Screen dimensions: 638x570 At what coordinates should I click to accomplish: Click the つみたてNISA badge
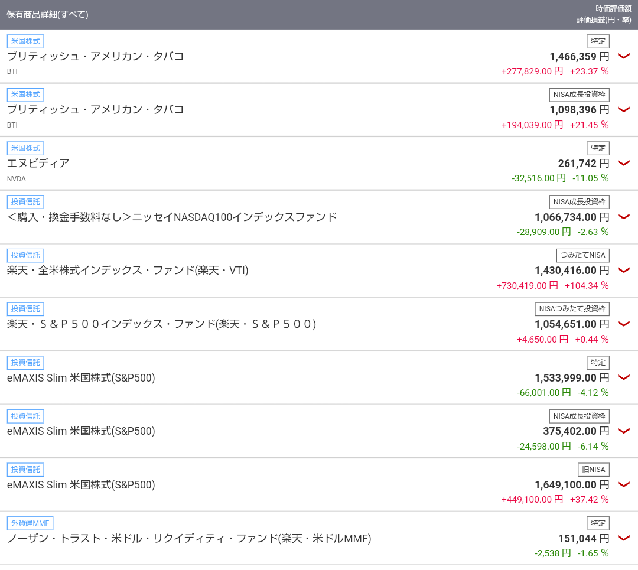tap(582, 255)
